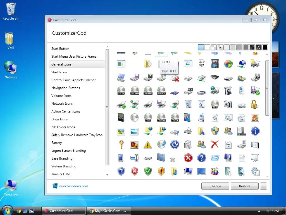Select the CD-RW disc icon
This screenshot has width=286, height=215.
click(x=175, y=118)
